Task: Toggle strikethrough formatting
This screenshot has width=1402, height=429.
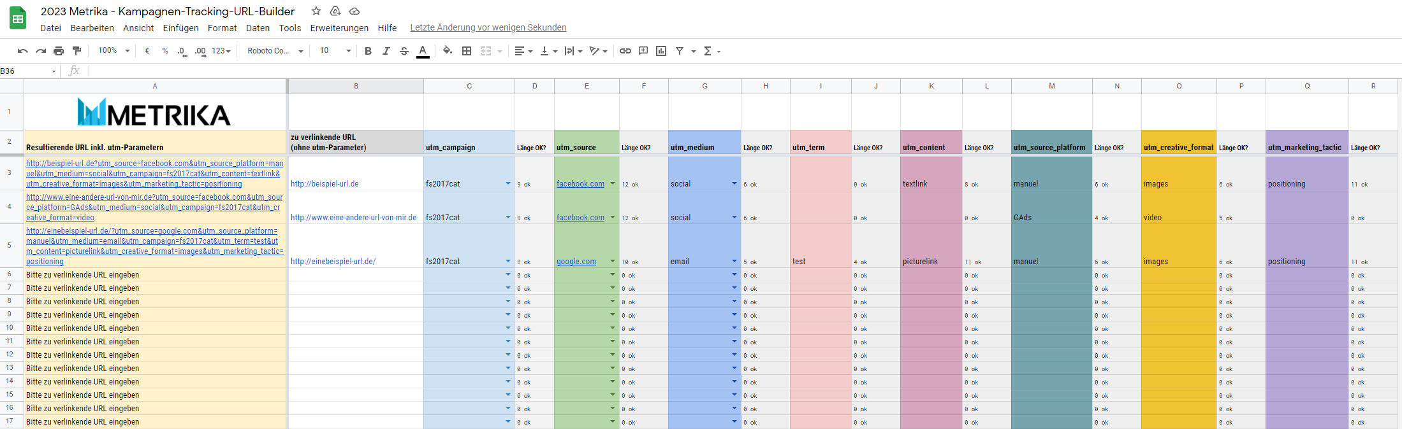Action: pos(404,51)
